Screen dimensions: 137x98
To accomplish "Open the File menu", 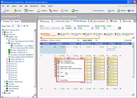I will click(3, 6).
